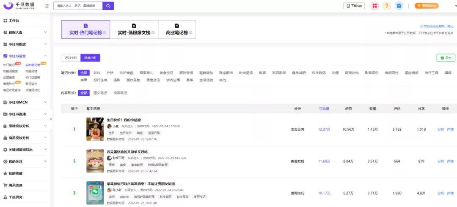
Task: Filter notes by 彩妆 category
Action: pyautogui.click(x=97, y=73)
